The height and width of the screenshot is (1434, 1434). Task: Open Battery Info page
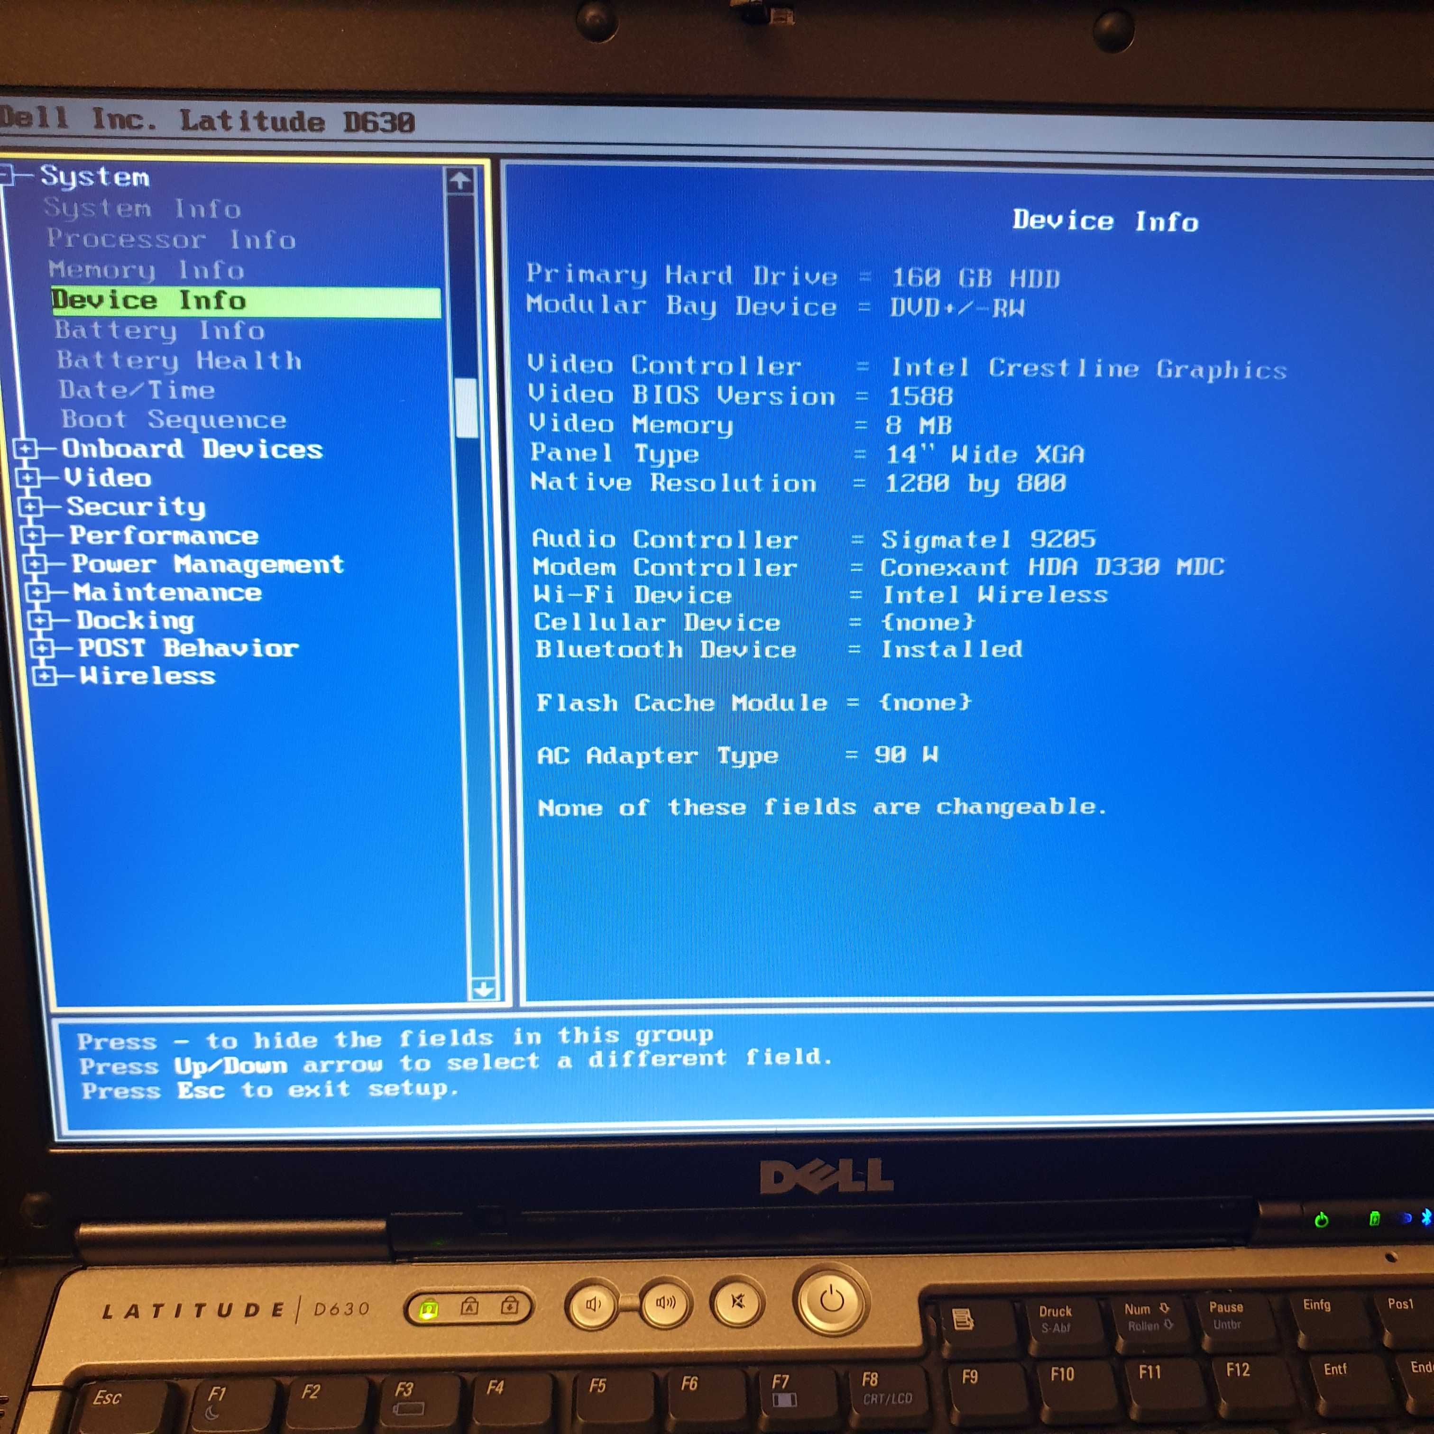tap(160, 331)
